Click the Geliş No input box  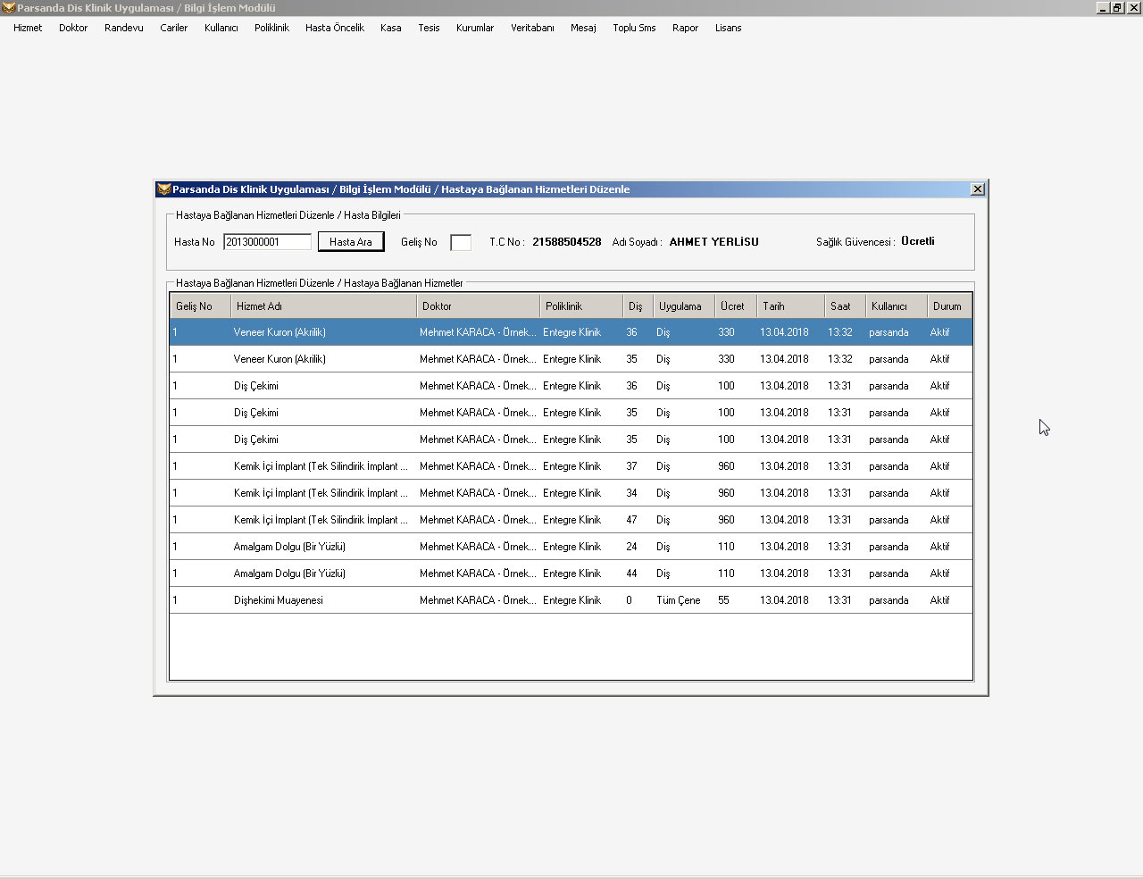pyautogui.click(x=461, y=242)
